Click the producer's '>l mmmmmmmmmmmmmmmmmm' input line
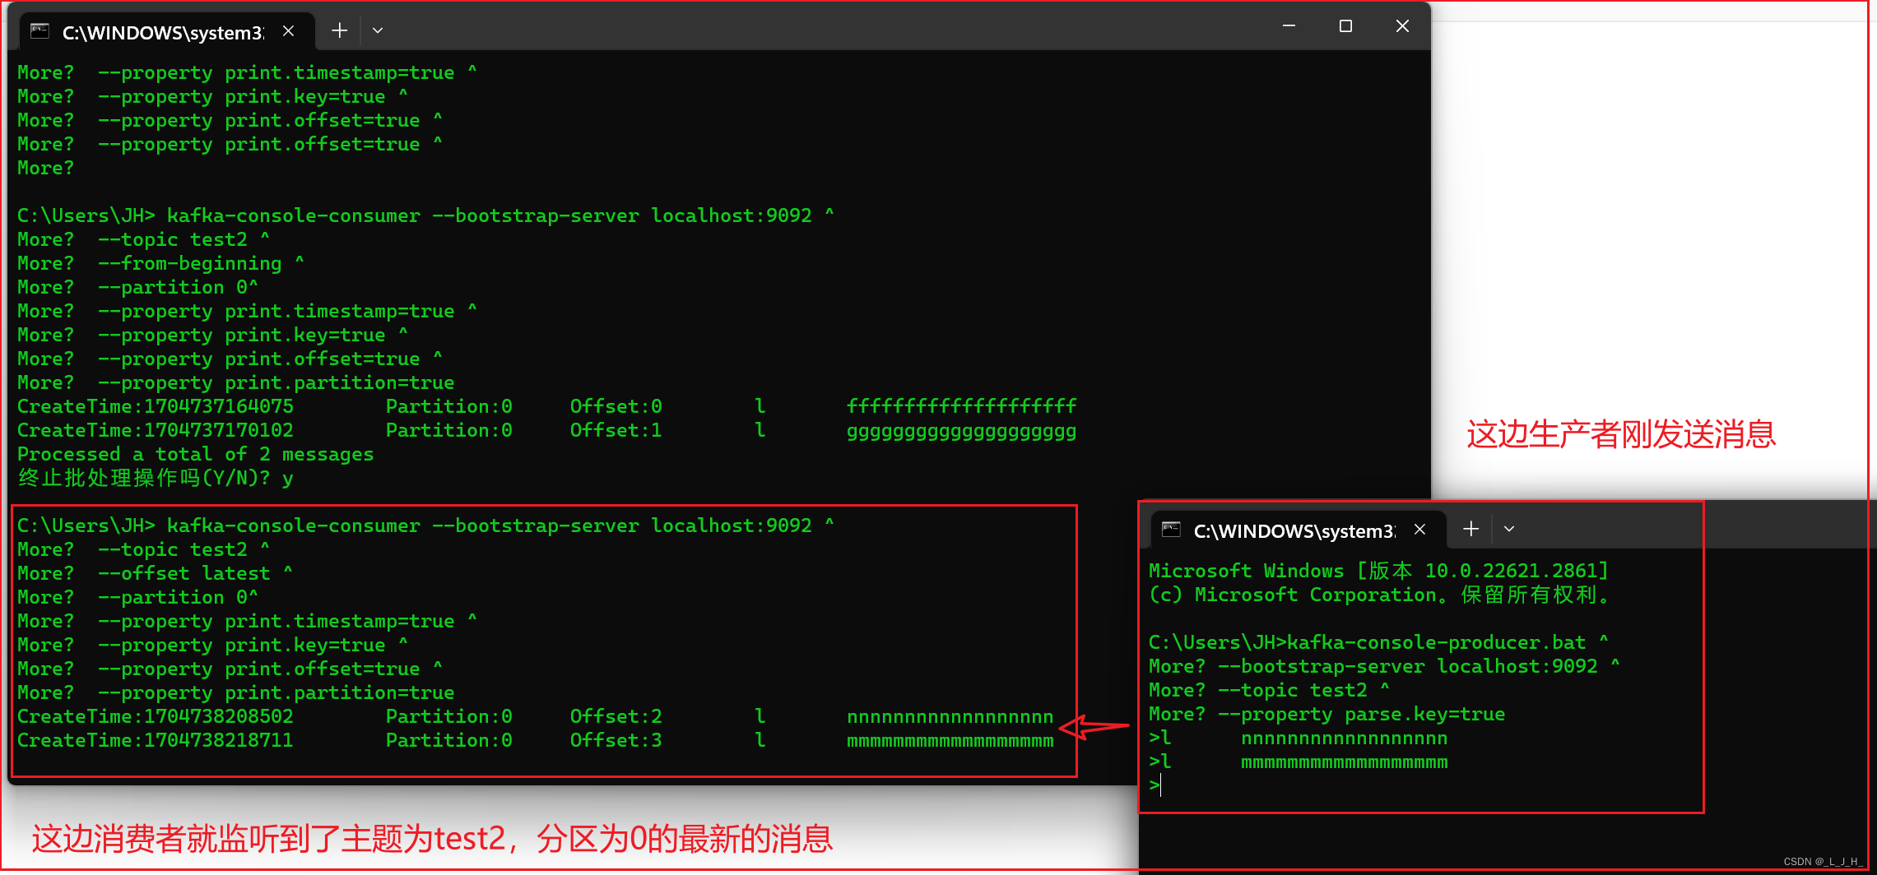The image size is (1877, 875). pos(1299,762)
